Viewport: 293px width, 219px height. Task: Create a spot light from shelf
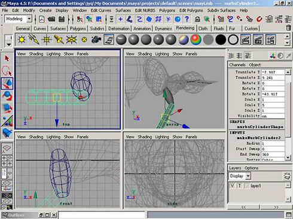click(59, 39)
